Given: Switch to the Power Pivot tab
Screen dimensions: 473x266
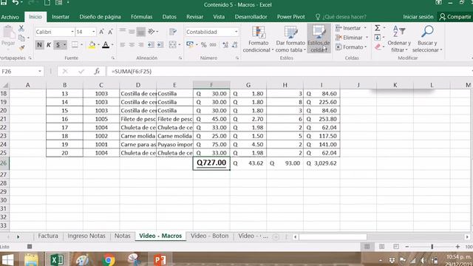Looking at the screenshot, I should (290, 17).
